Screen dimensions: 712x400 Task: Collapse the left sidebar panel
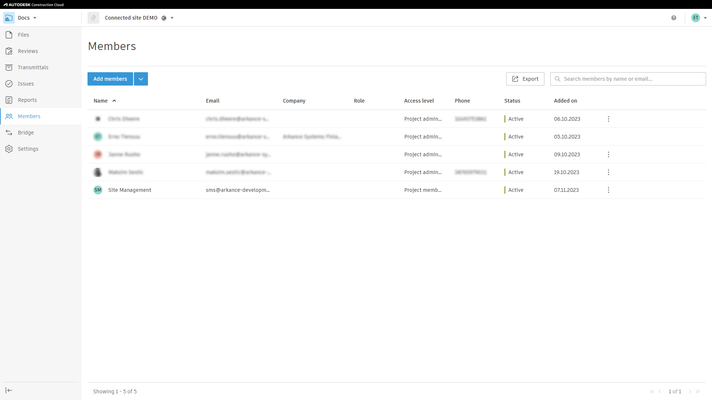tap(9, 390)
